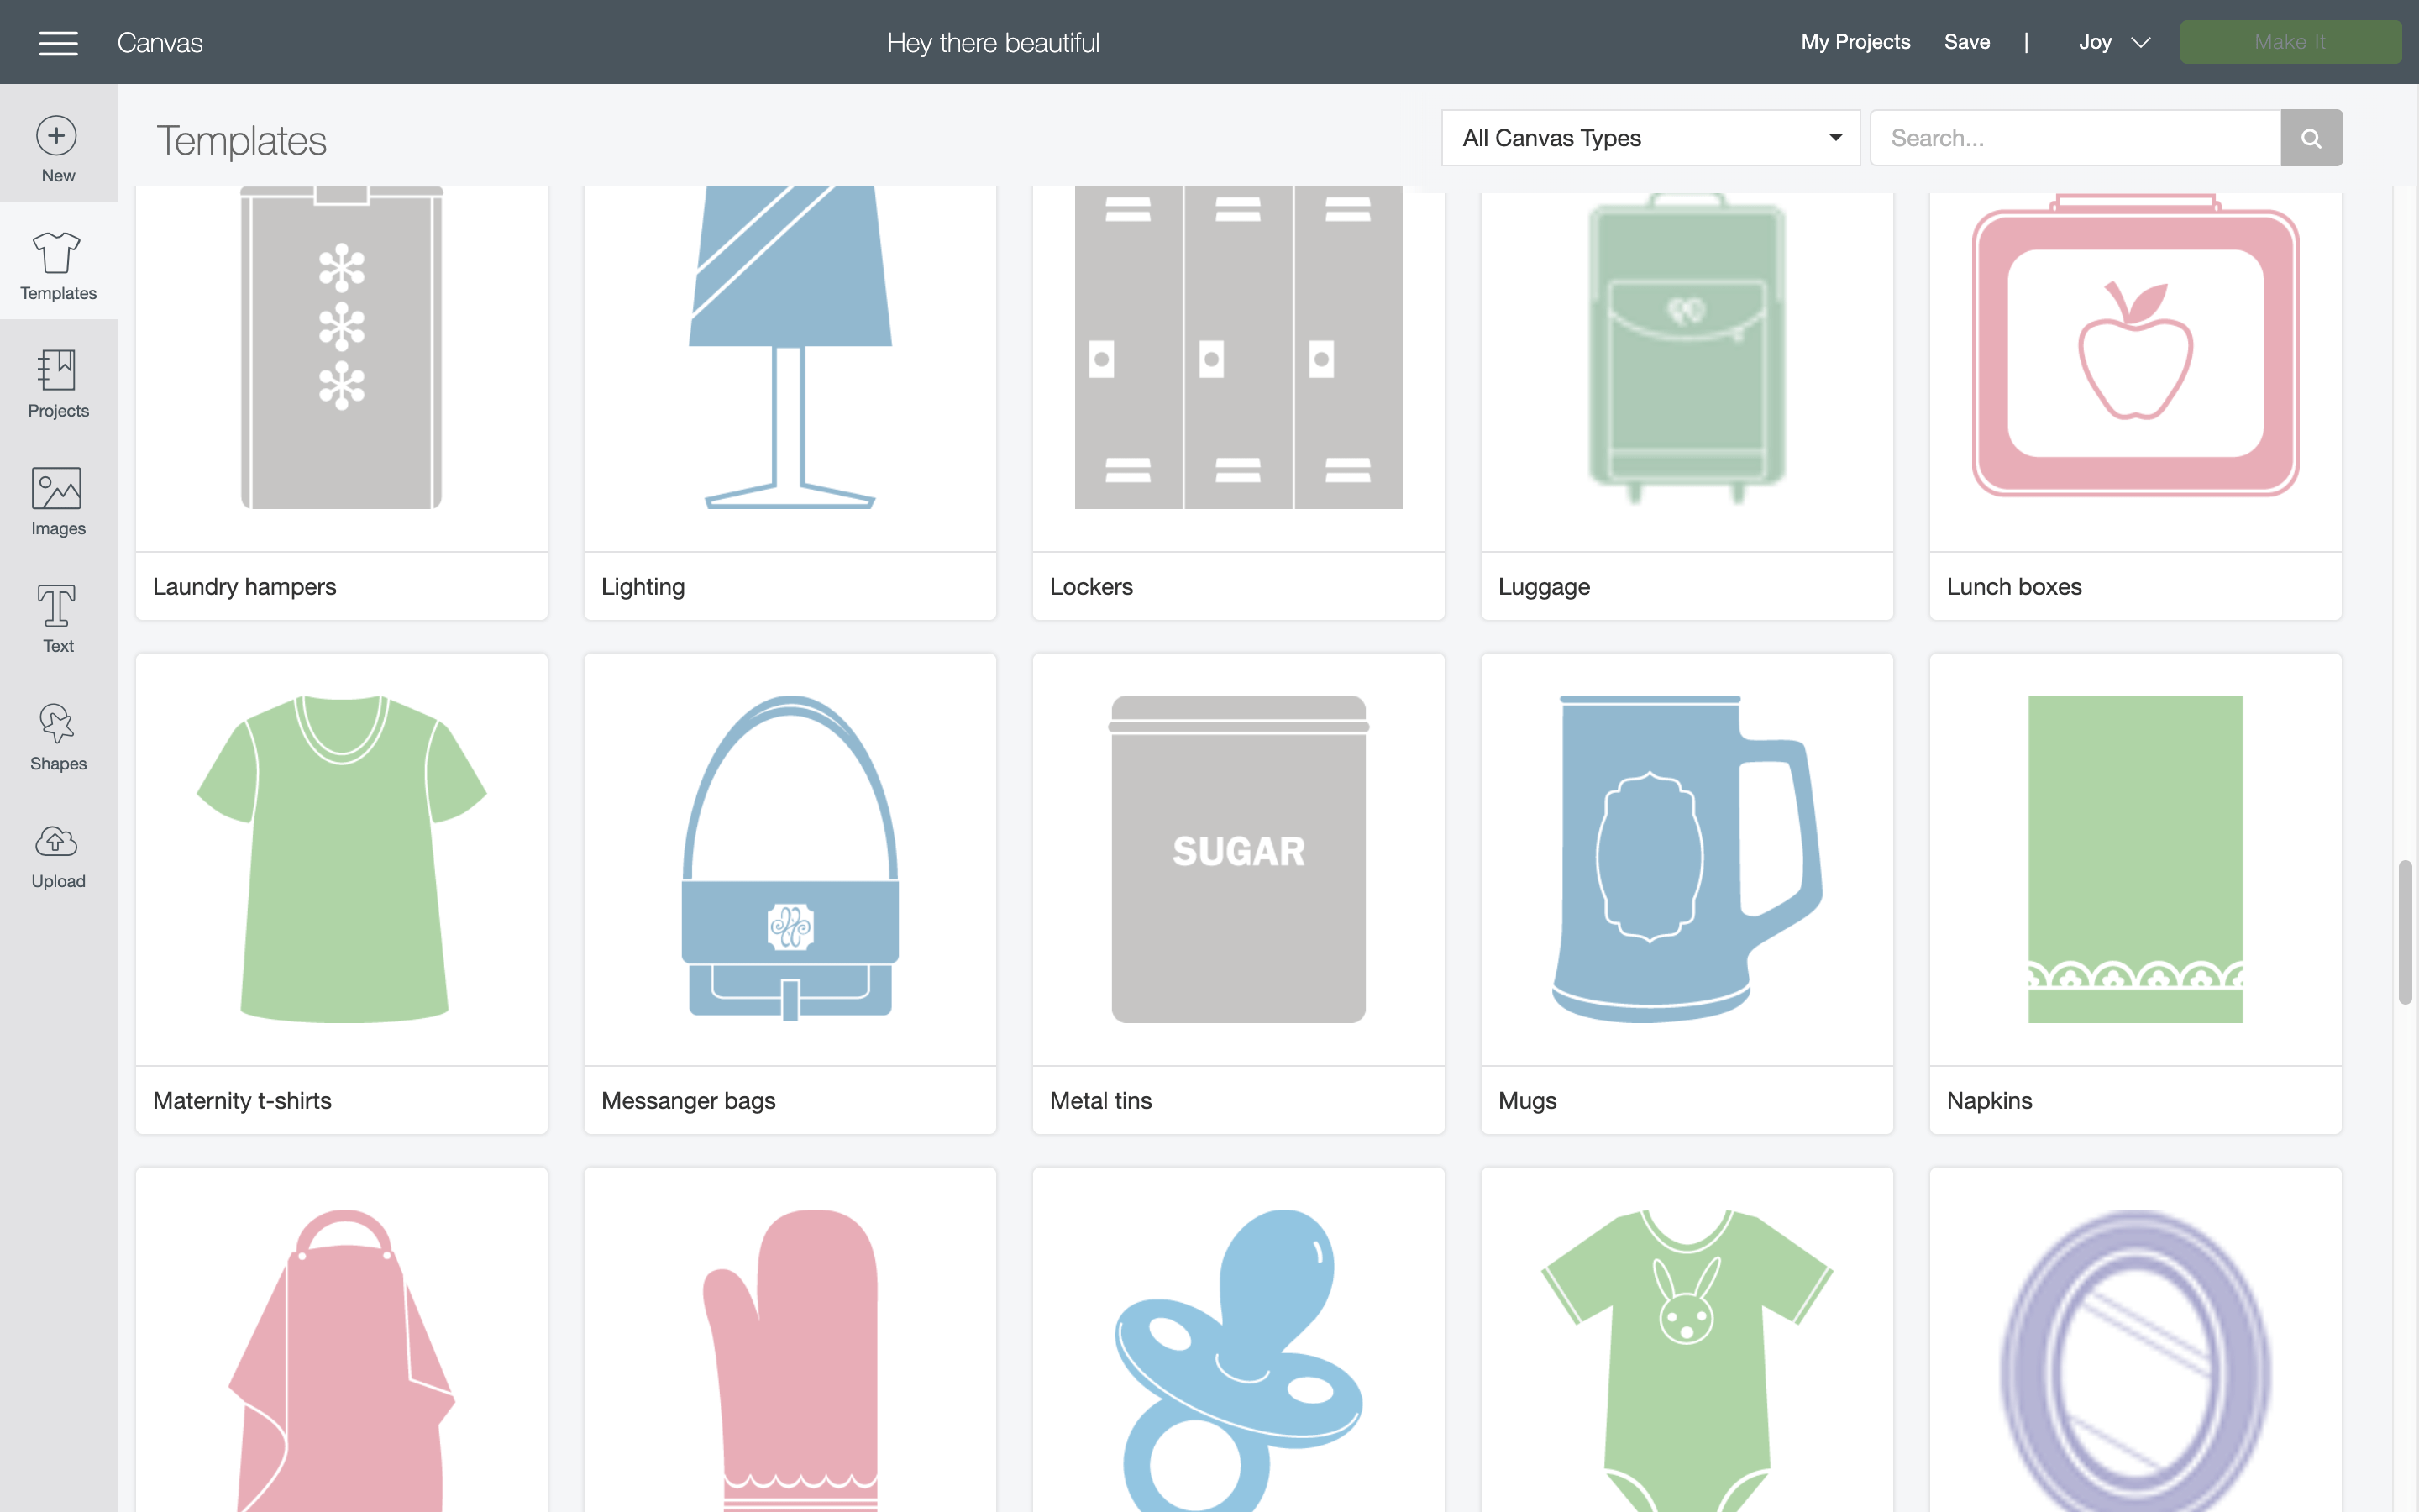This screenshot has width=2419, height=1512.
Task: Choose the pink apron template thumbnail
Action: [342, 1360]
